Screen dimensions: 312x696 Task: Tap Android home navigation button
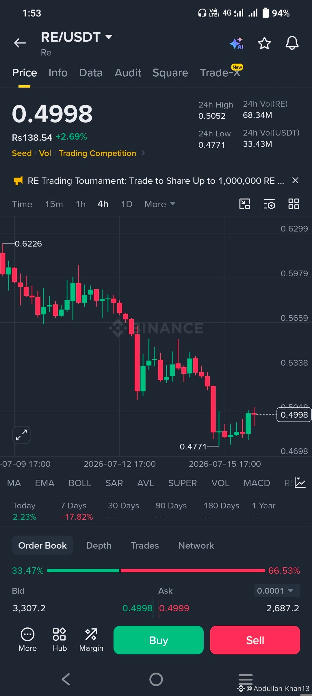click(x=156, y=679)
